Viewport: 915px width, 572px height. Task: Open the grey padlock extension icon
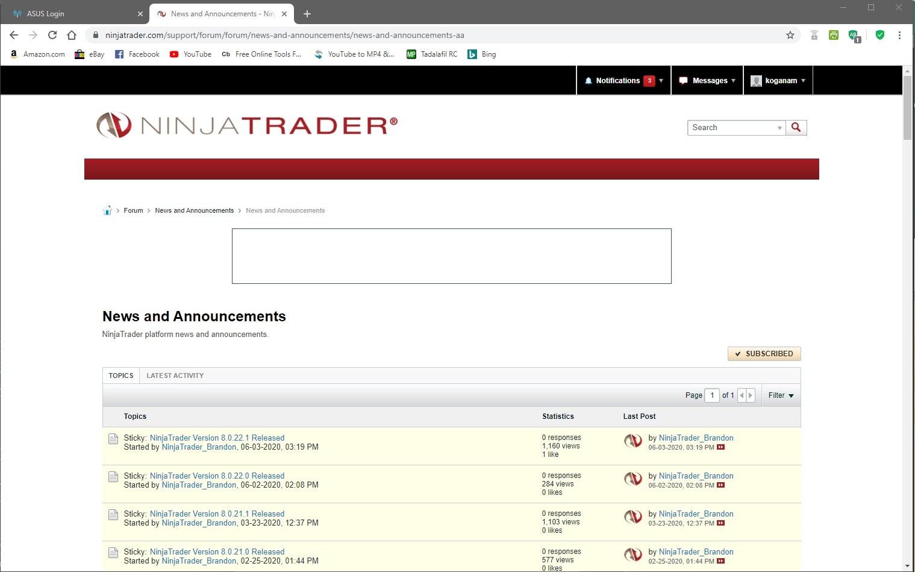pos(814,35)
